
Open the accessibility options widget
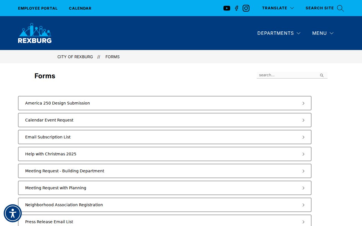[x=13, y=213]
